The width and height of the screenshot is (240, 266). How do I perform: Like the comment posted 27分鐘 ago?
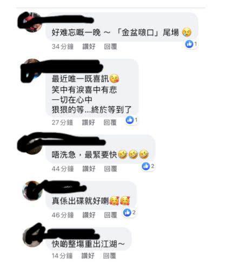tap(89, 122)
